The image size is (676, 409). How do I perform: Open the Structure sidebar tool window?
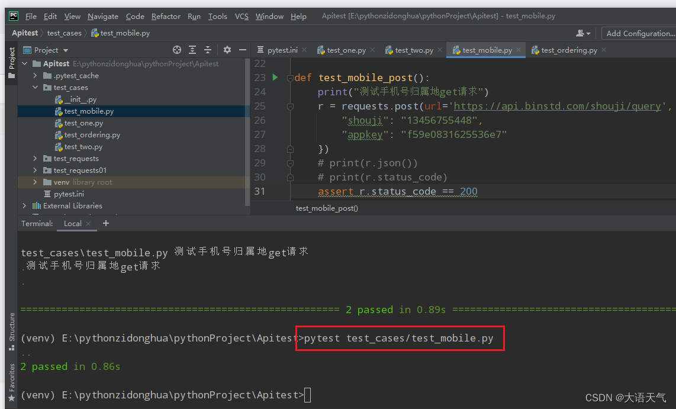(12, 331)
